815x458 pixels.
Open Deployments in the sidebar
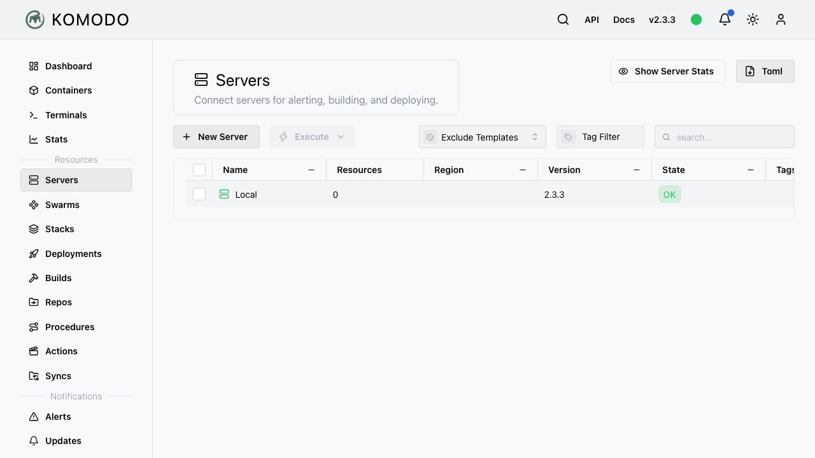point(76,254)
